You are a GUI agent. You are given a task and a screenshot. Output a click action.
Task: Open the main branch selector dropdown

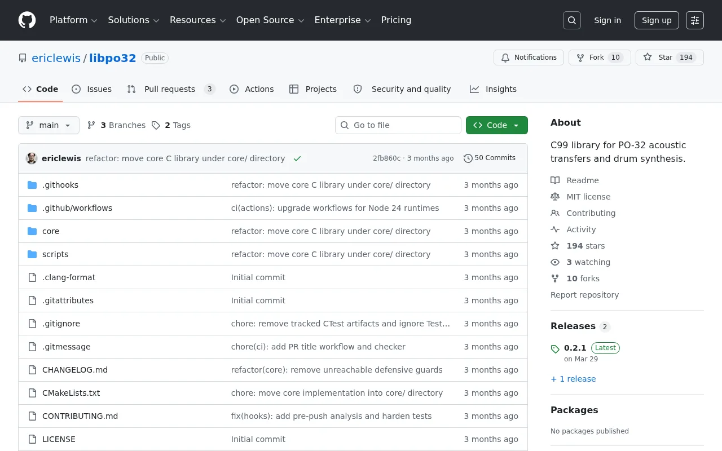point(49,125)
